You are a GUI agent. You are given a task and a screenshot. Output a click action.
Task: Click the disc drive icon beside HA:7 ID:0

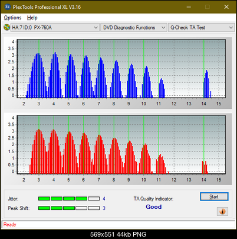click(x=6, y=27)
